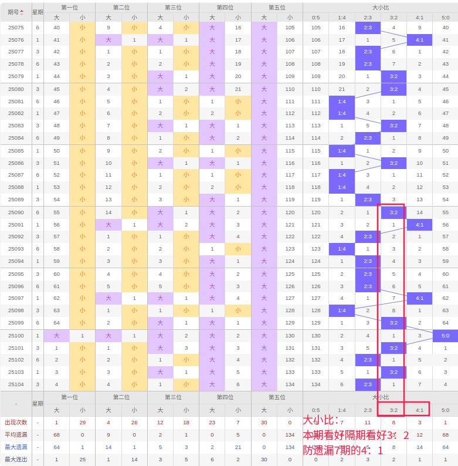Click the footer 星期 header
This screenshot has height=466, width=458.
tap(38, 404)
